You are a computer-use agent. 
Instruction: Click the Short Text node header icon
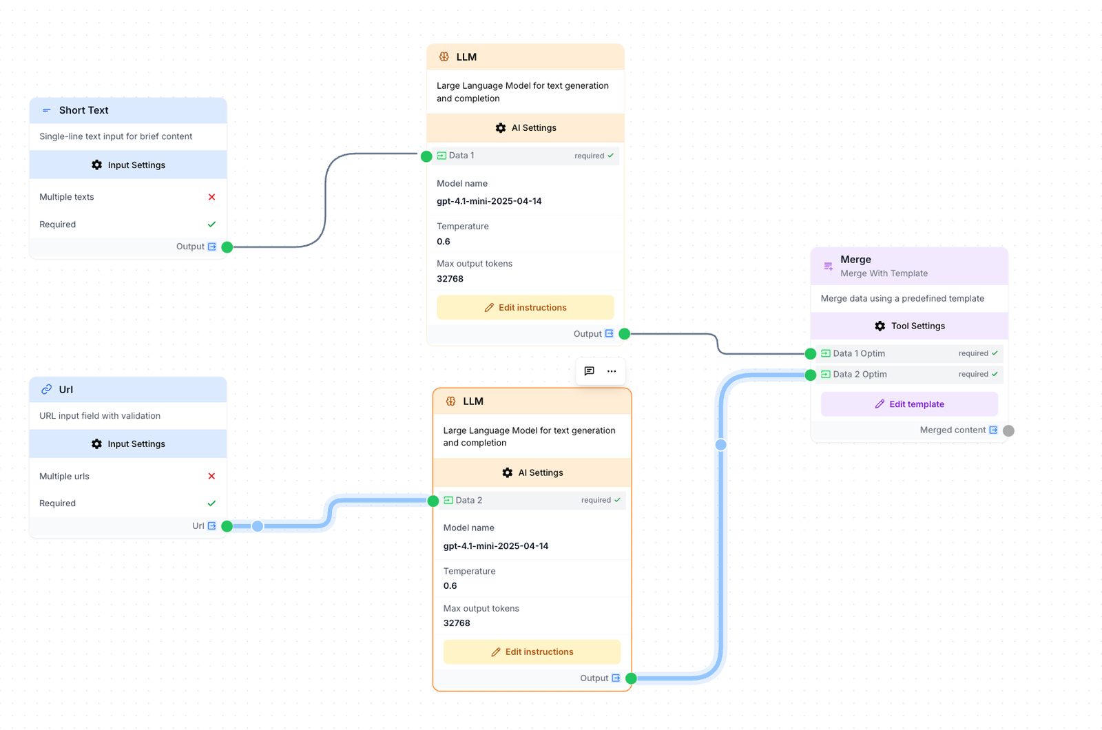(46, 110)
